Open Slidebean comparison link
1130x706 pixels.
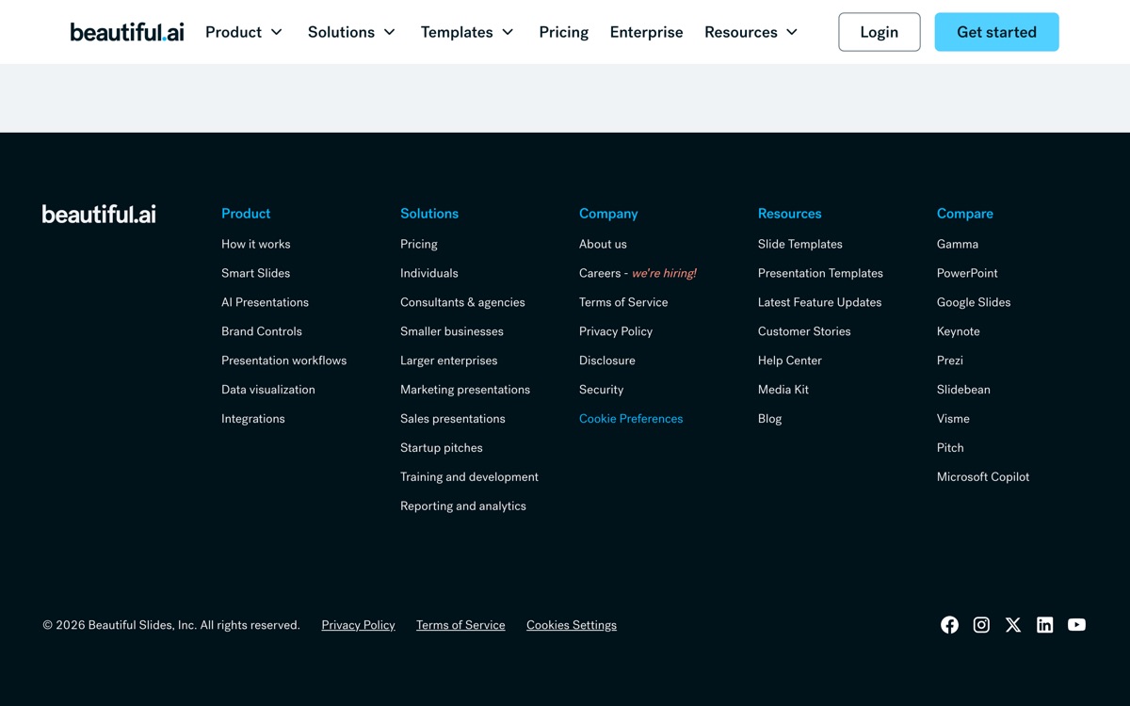pos(963,390)
